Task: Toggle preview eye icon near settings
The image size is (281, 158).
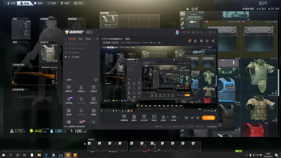Action: (192, 118)
